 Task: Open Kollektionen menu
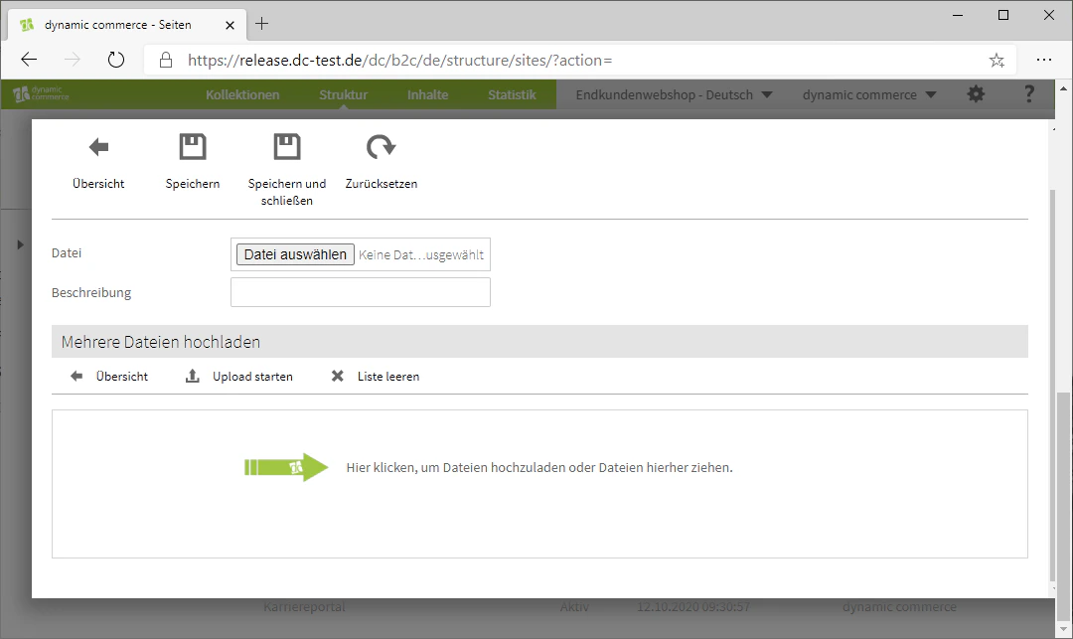(x=242, y=94)
